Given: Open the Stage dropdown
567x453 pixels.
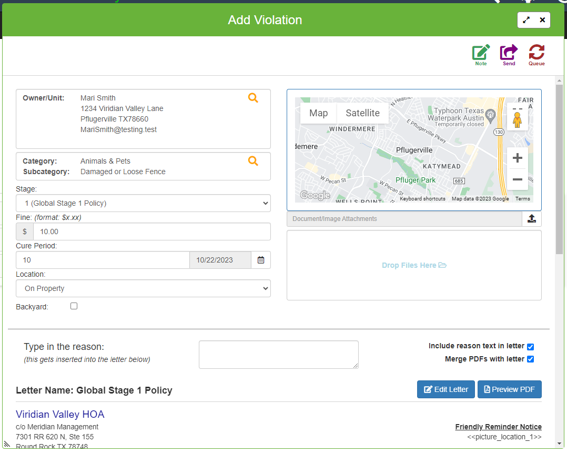Looking at the screenshot, I should coord(143,203).
